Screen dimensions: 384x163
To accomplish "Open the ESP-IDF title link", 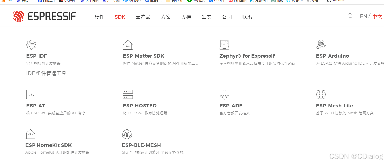I will (x=37, y=56).
